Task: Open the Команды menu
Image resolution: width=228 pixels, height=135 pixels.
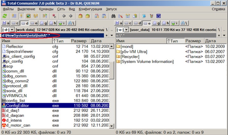Action: [46, 9]
